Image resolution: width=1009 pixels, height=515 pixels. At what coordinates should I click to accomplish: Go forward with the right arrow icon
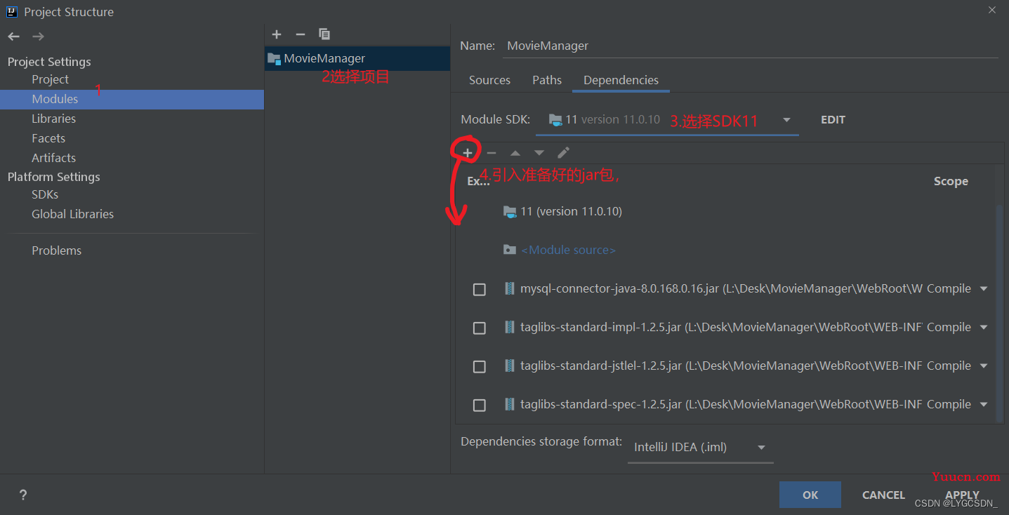point(39,36)
